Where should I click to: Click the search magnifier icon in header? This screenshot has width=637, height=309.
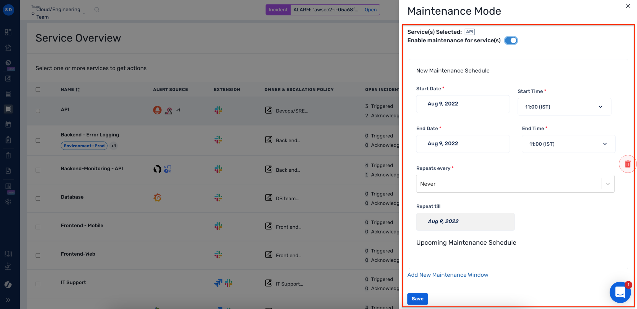pyautogui.click(x=97, y=10)
